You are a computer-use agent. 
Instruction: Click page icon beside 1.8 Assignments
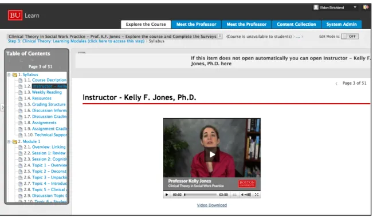[21, 123]
